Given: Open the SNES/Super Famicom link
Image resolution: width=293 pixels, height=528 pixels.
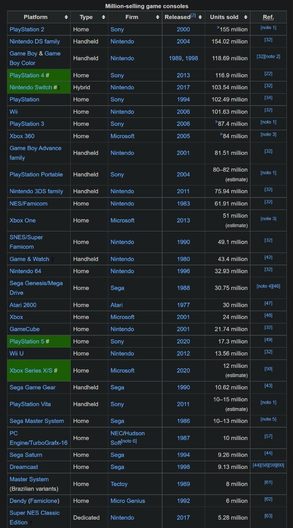Looking at the screenshot, I should [26, 242].
